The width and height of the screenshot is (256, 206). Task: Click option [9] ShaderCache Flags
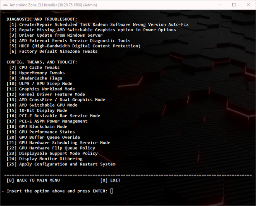[x=36, y=78]
